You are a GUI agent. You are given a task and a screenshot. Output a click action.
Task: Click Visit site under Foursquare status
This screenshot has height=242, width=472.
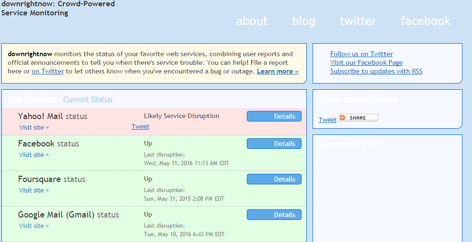tap(34, 190)
